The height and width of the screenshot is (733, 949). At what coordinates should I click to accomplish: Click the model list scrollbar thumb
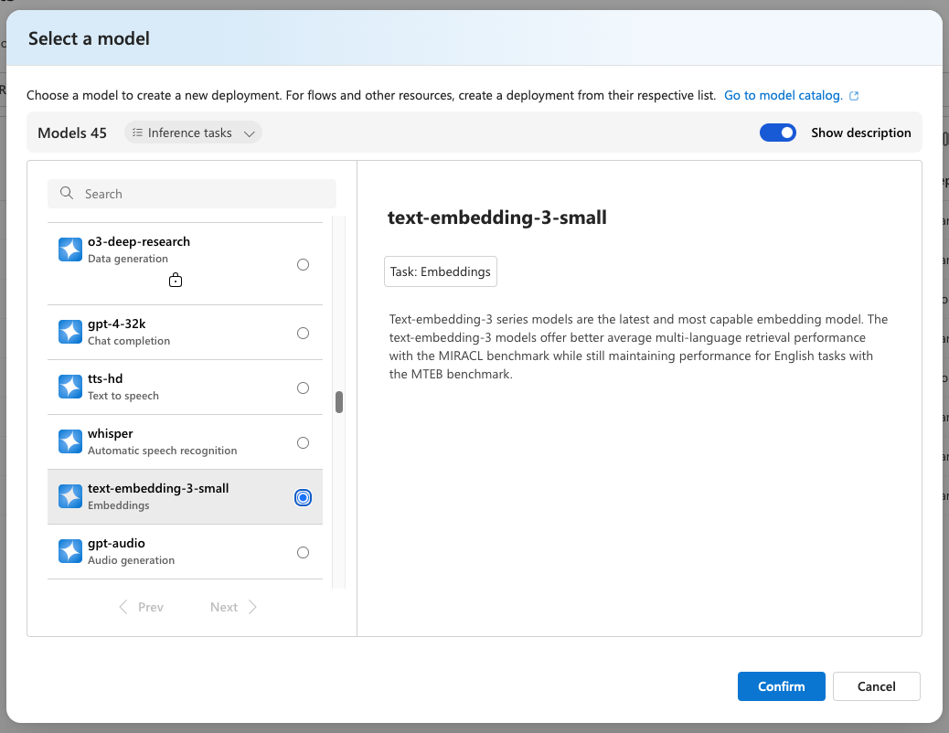coord(339,402)
